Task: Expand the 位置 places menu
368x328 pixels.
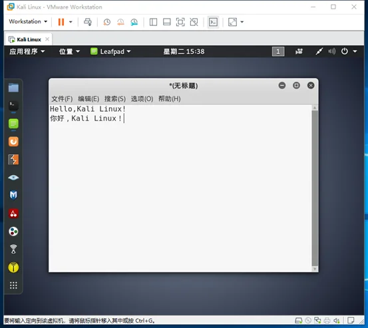Action: [69, 51]
